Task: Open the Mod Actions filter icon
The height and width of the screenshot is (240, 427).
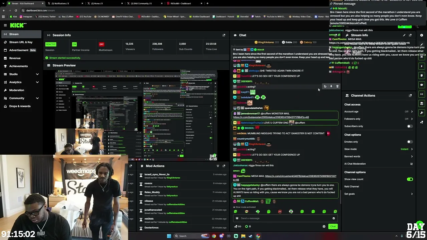Action: [218, 166]
